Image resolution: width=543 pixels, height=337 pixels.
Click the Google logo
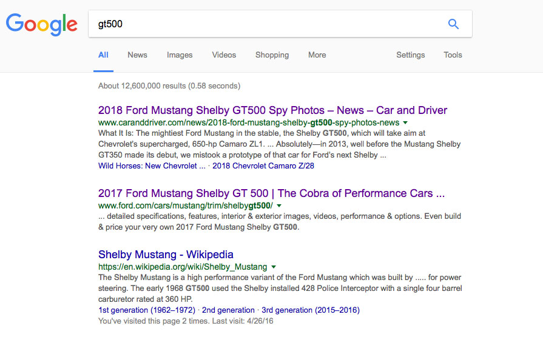(x=42, y=24)
